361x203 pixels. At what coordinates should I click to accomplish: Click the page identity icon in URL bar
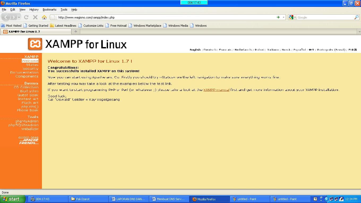[53, 17]
